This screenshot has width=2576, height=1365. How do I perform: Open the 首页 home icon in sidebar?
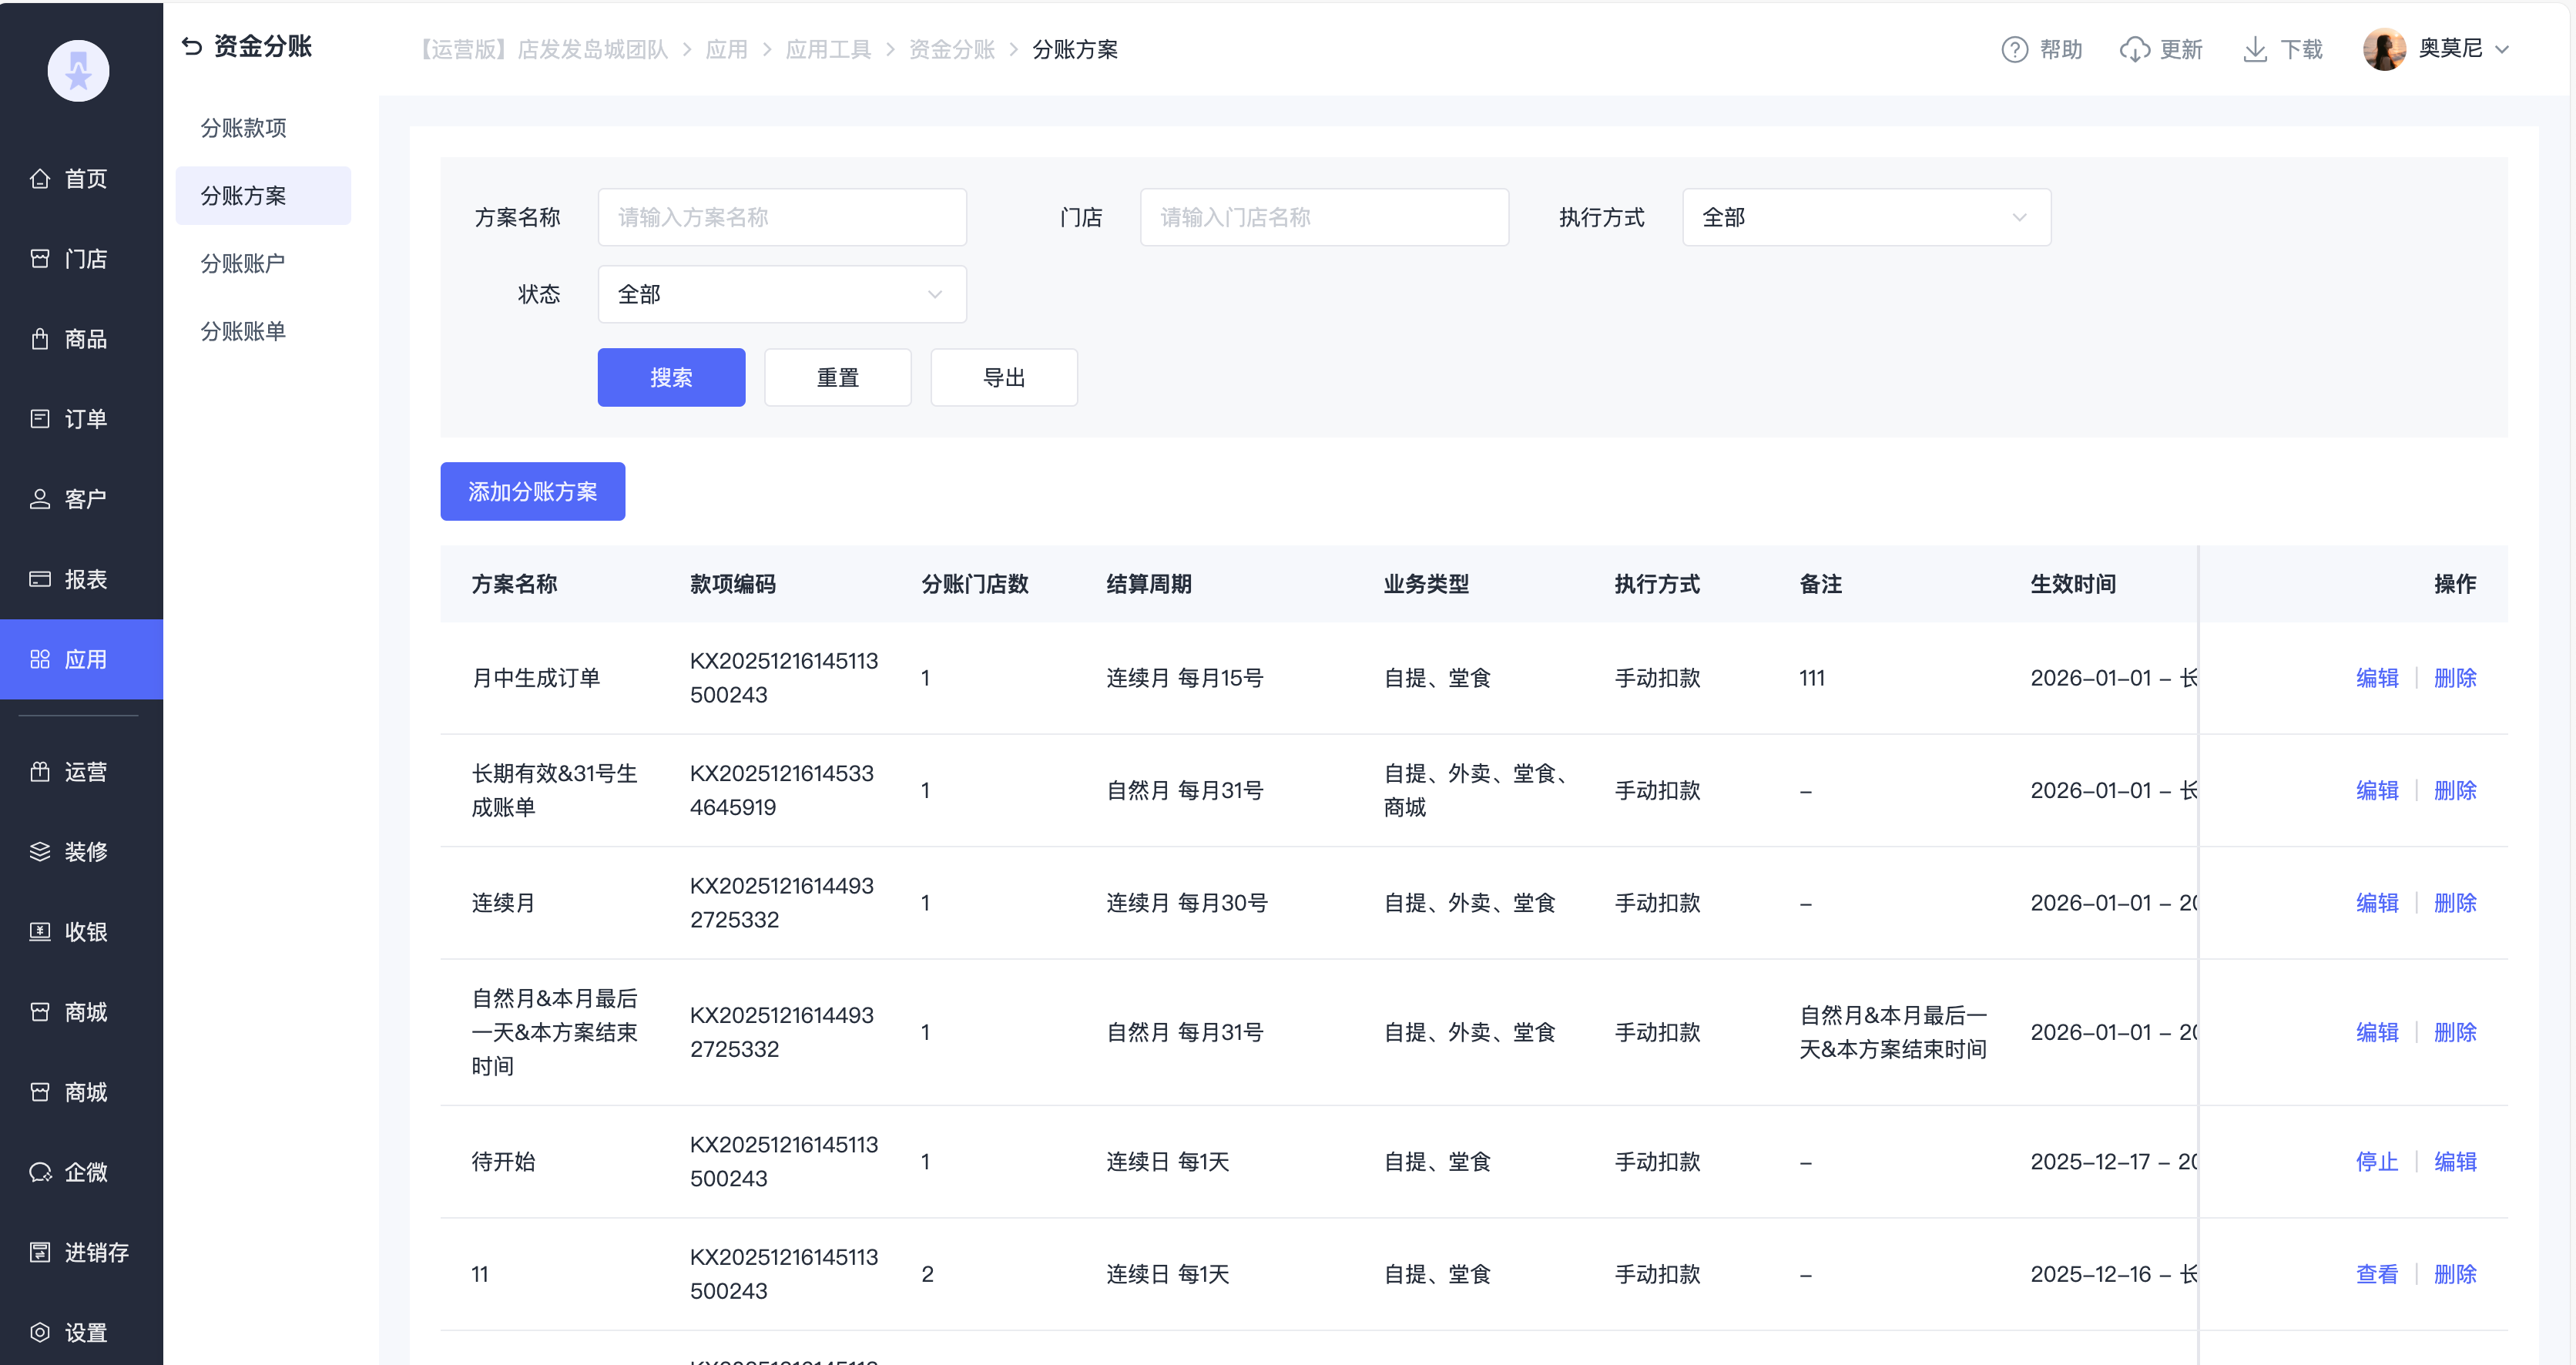(40, 179)
